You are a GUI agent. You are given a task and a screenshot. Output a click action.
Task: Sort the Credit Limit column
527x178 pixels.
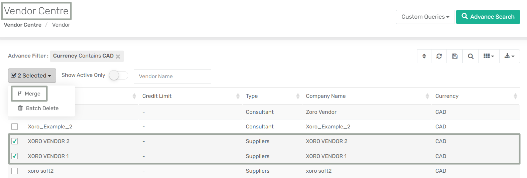[x=238, y=96]
